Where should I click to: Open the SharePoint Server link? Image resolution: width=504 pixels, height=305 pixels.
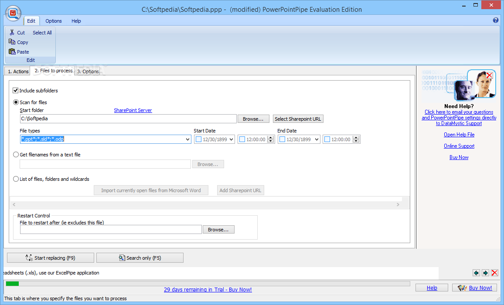(x=133, y=110)
